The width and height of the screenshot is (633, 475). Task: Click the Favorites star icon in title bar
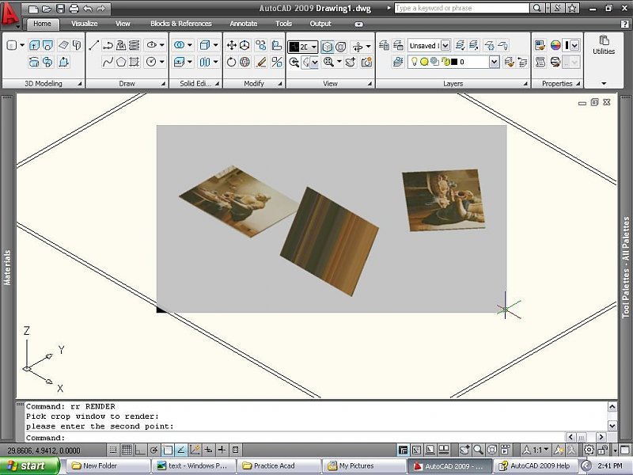click(571, 8)
